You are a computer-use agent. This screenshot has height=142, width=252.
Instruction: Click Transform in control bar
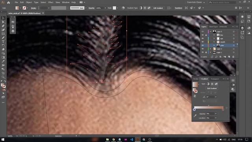(x=178, y=8)
